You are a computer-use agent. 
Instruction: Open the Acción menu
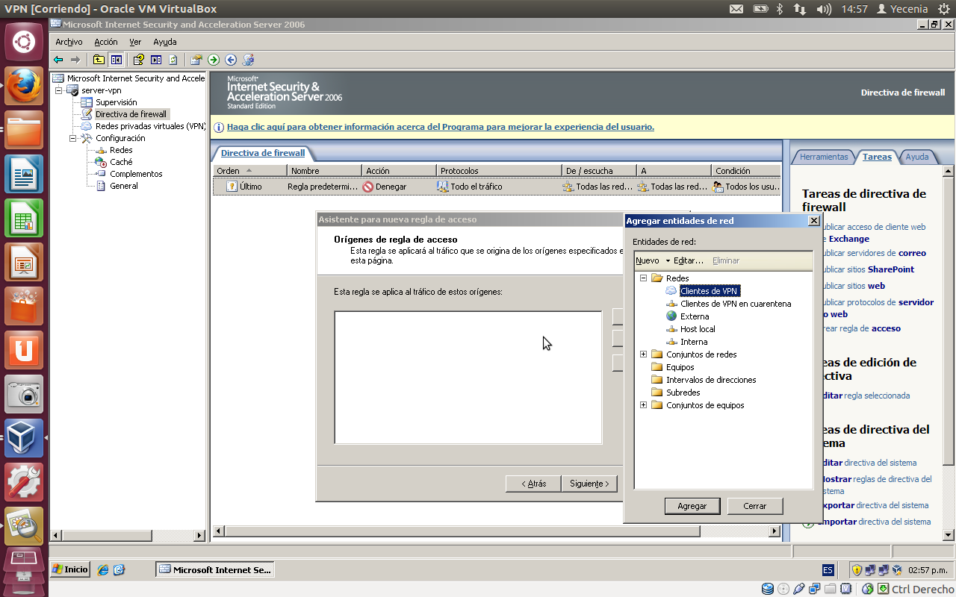(105, 42)
